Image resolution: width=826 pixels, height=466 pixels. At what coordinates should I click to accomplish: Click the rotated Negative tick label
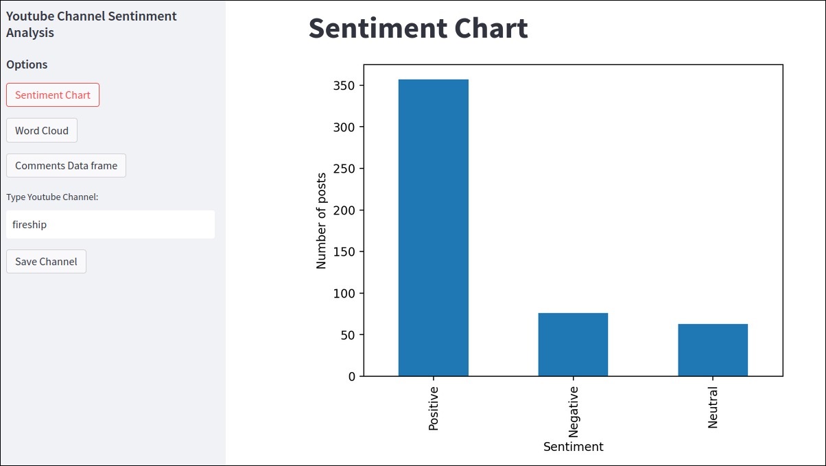tap(574, 411)
